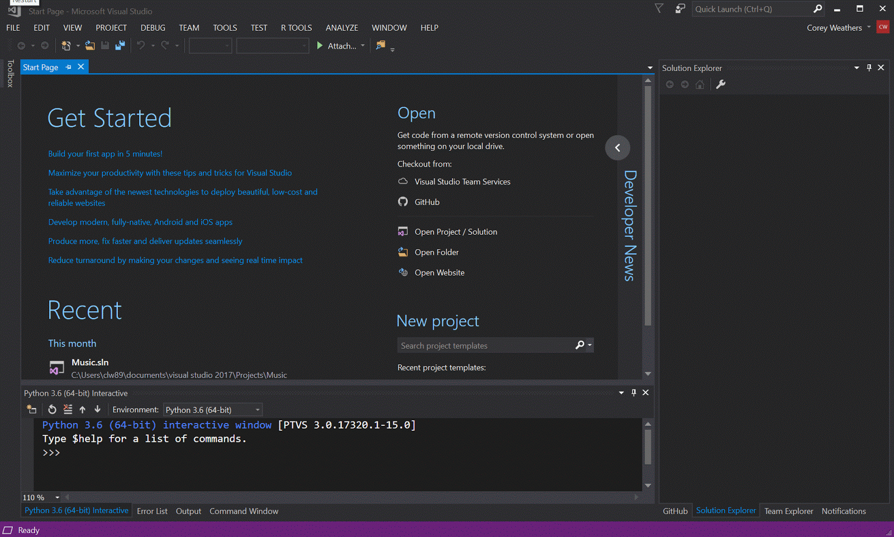Open the 'Build your first app in 5 minutes!' link

click(x=105, y=153)
